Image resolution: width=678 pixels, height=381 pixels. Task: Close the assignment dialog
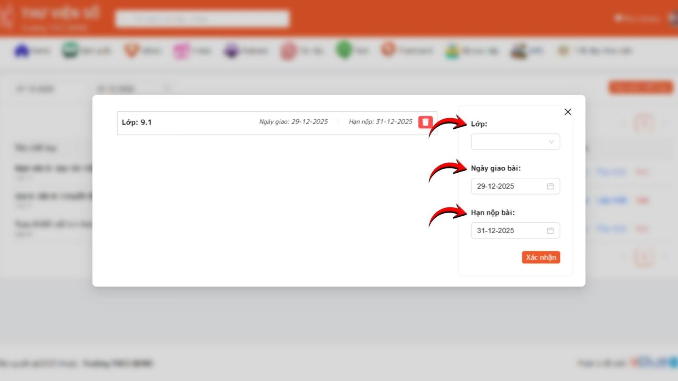point(568,112)
